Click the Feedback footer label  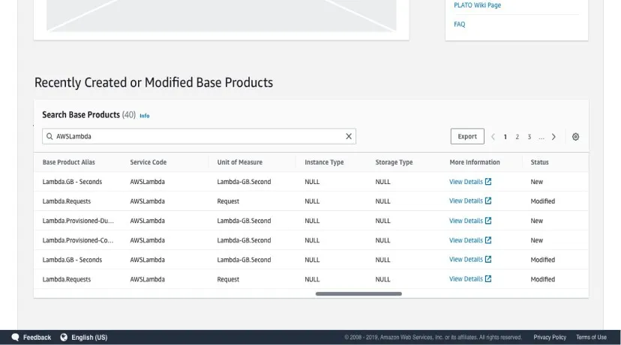pos(37,337)
